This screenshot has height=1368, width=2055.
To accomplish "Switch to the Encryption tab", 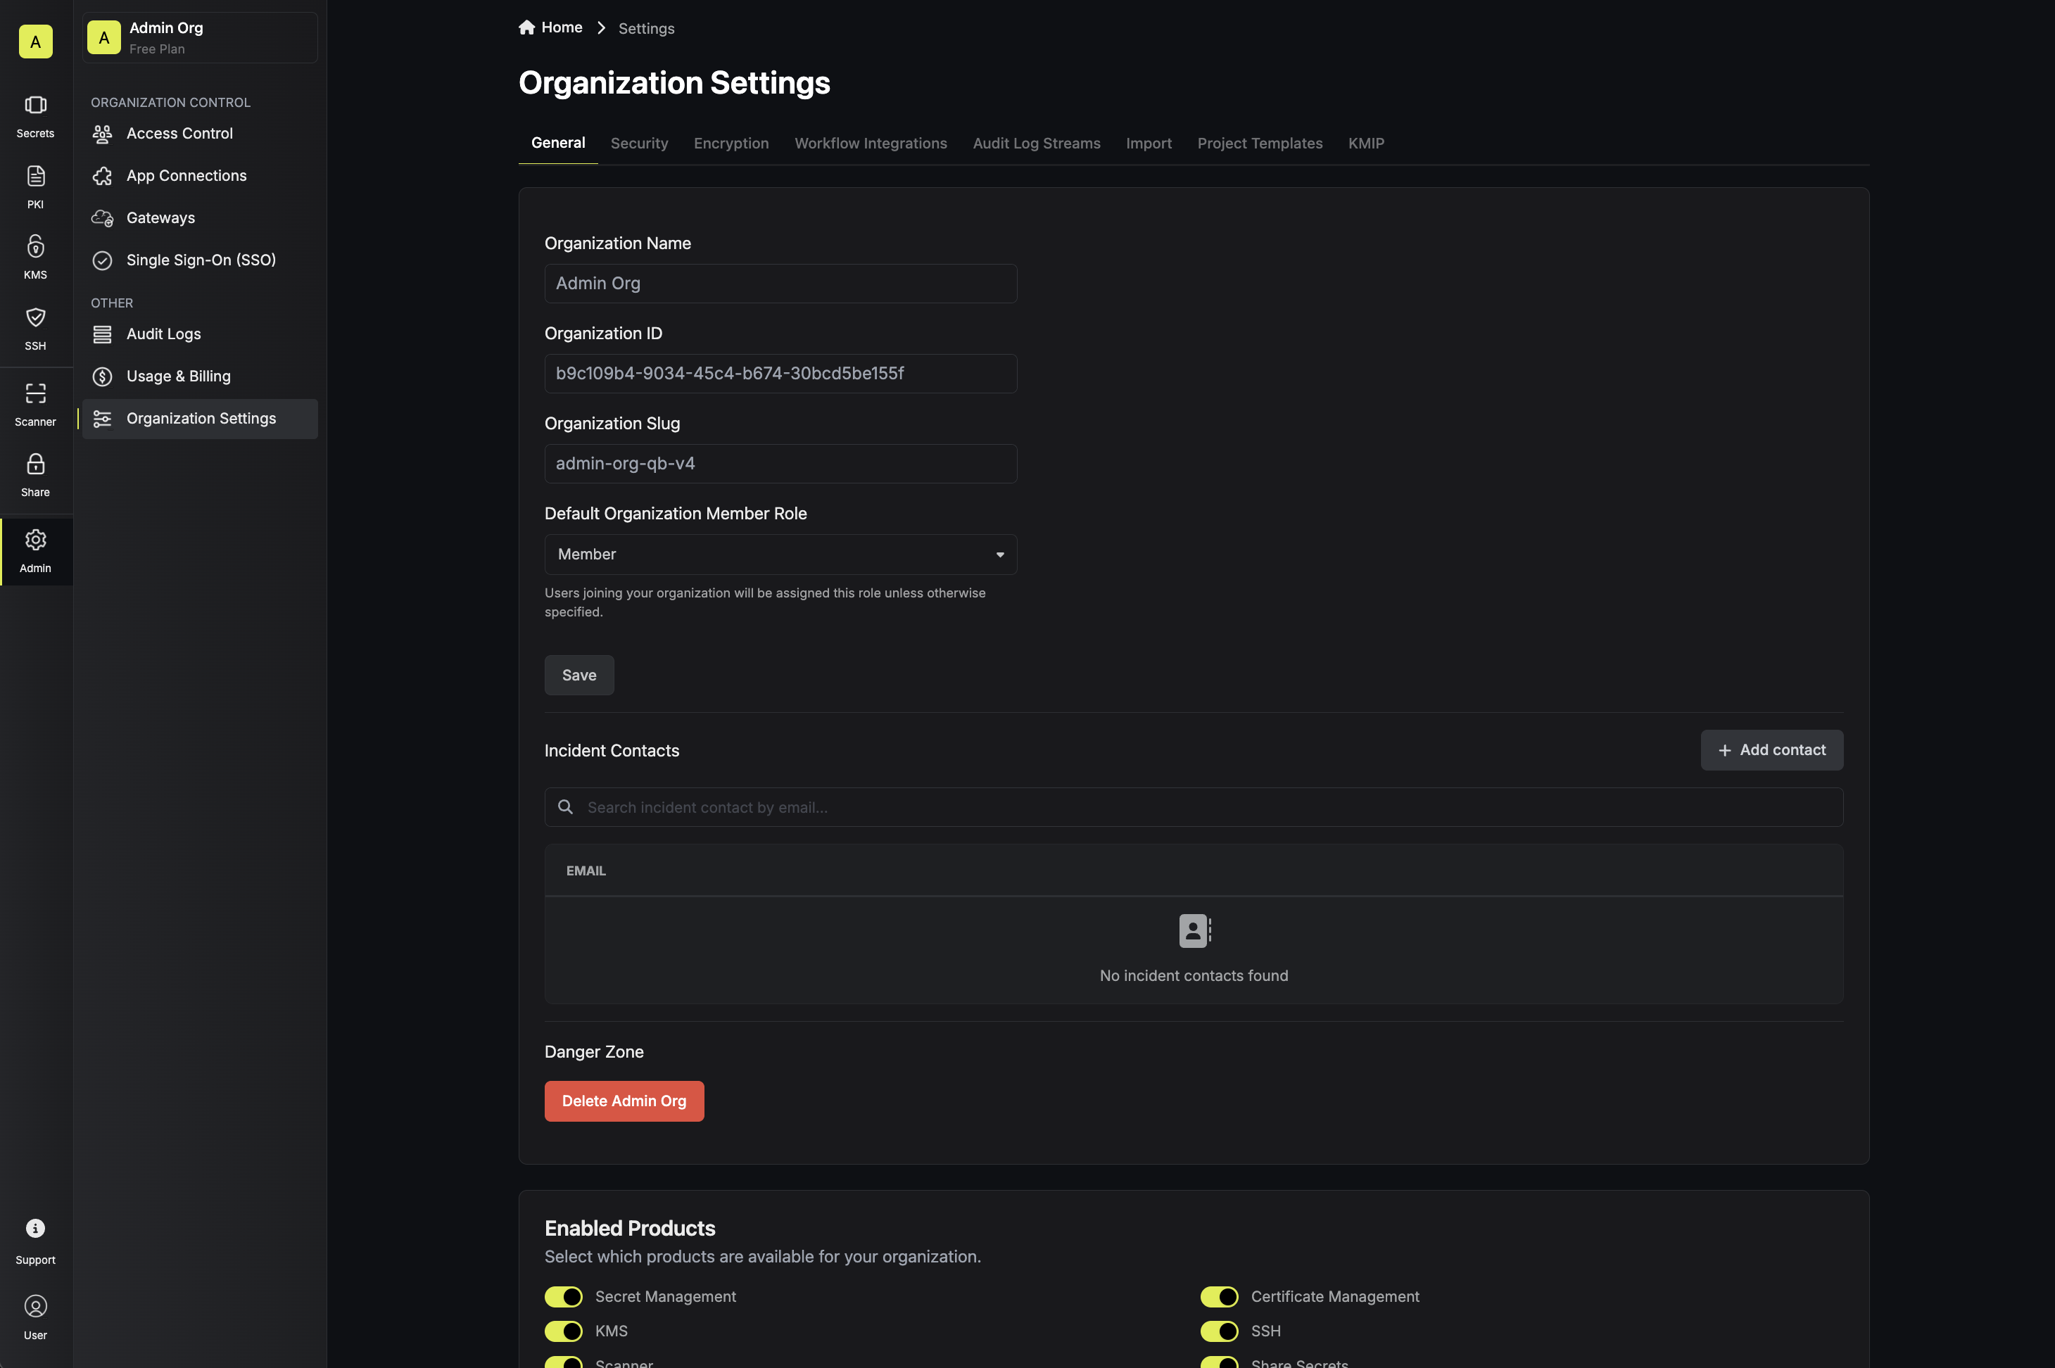I will click(x=731, y=143).
